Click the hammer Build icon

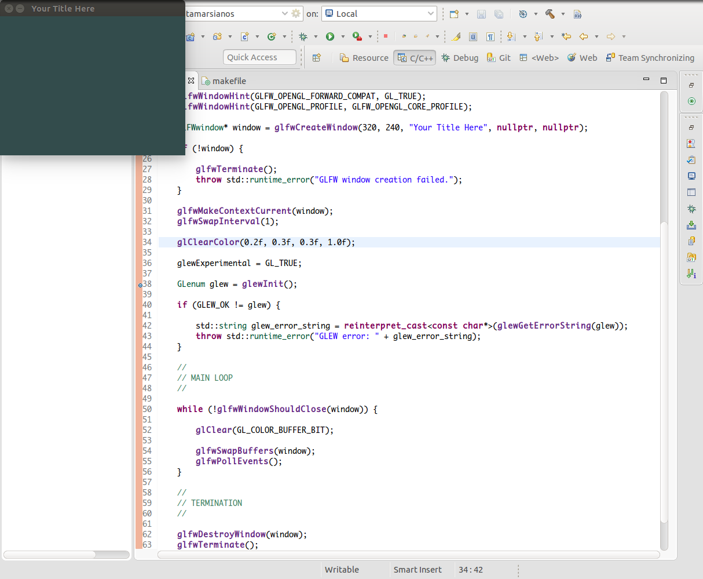tap(550, 14)
